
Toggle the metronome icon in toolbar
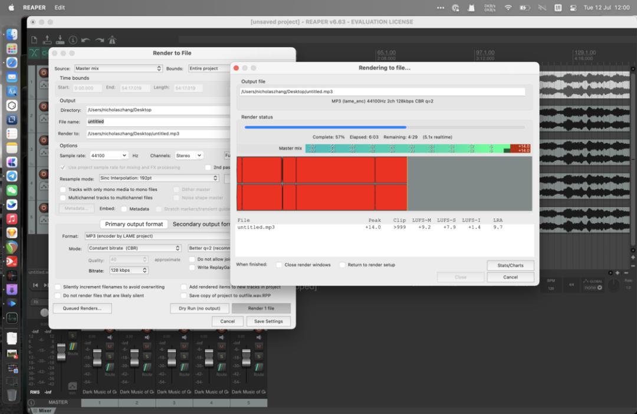click(112, 40)
